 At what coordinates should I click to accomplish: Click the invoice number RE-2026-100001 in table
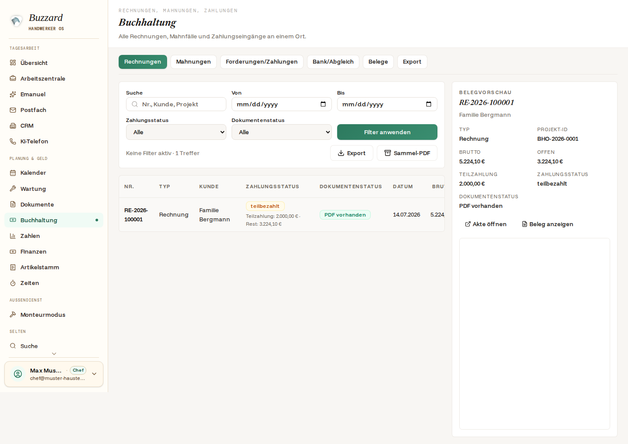136,215
